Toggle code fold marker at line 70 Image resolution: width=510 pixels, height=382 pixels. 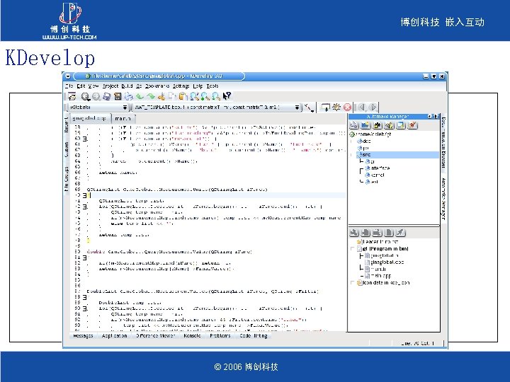click(x=84, y=195)
